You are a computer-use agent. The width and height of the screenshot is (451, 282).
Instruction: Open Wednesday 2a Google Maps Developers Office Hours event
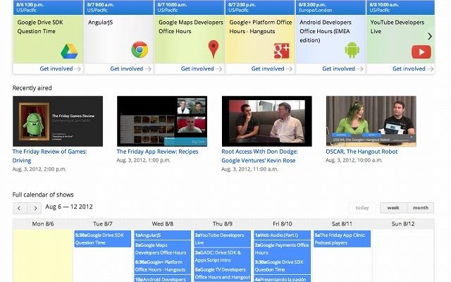[163, 249]
